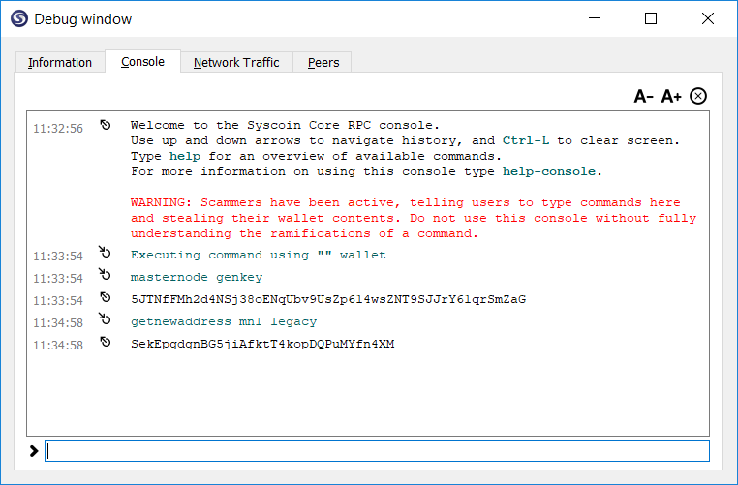Click the masternode key starting with 5JTNfFMh2d4

coord(328,299)
